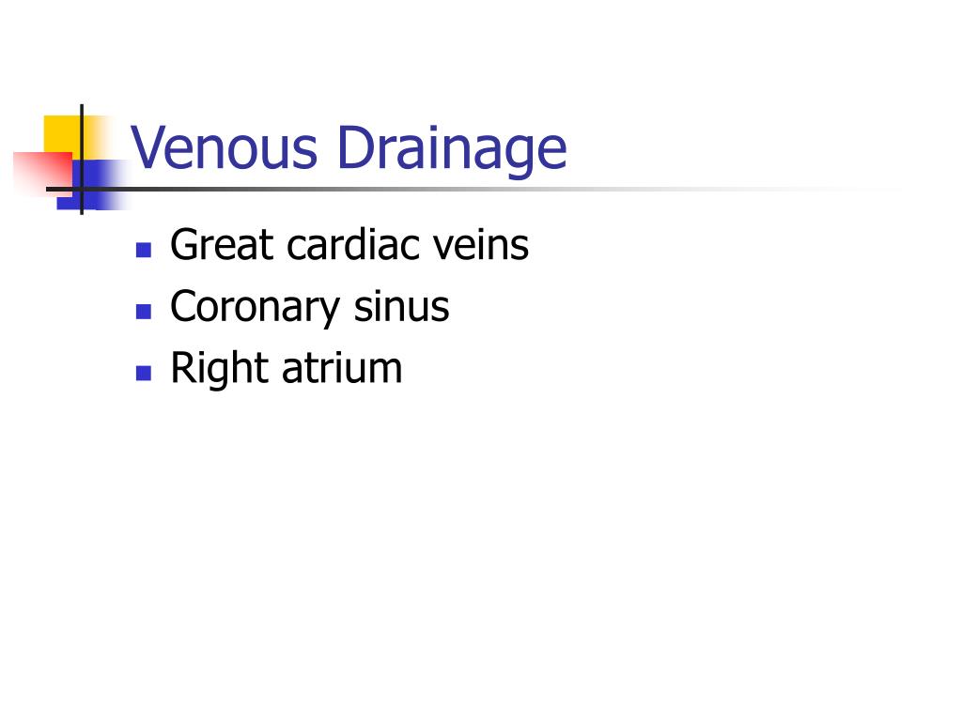This screenshot has width=962, height=721.
Task: Select the bullet before Coronary sinus
Action: [x=144, y=312]
